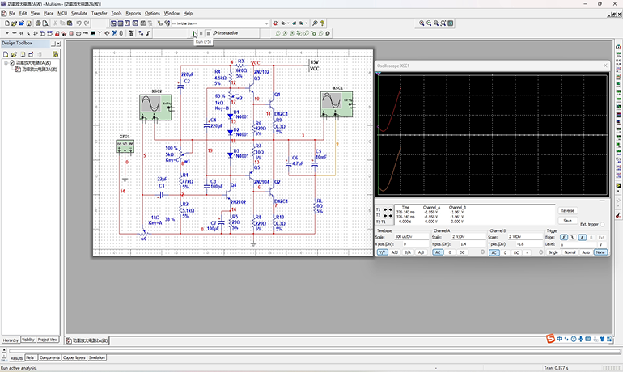Place a transistor component
Screen dimensions: 623x372
[28, 33]
